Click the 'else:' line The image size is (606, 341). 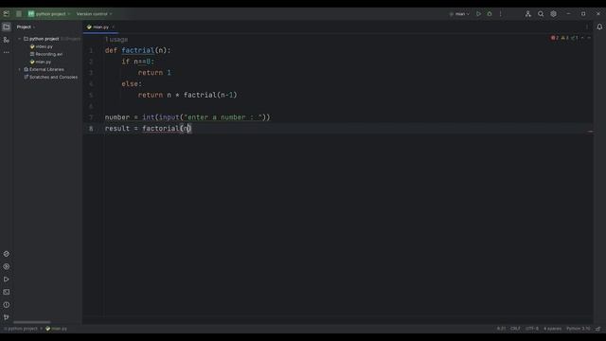[x=132, y=84]
